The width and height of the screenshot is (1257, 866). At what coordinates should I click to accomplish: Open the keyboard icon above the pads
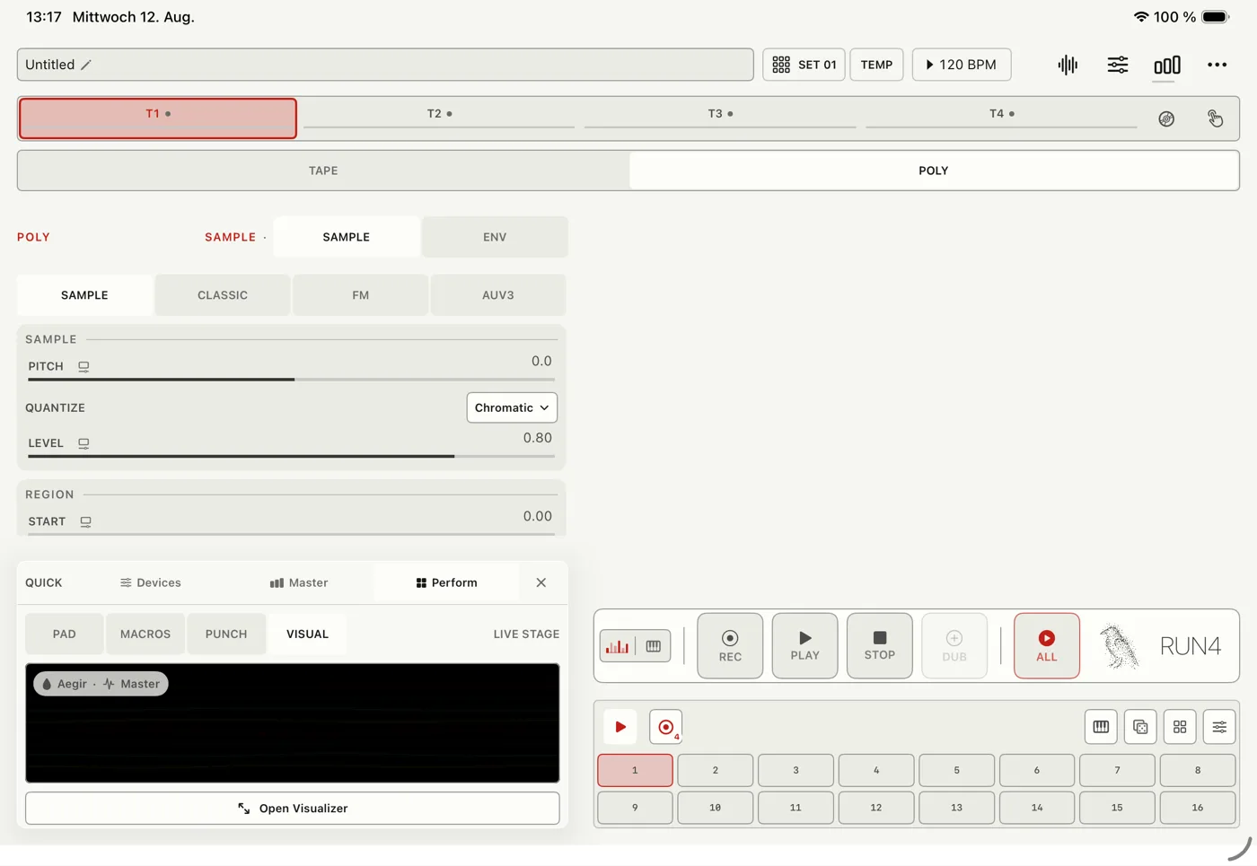pos(1101,727)
